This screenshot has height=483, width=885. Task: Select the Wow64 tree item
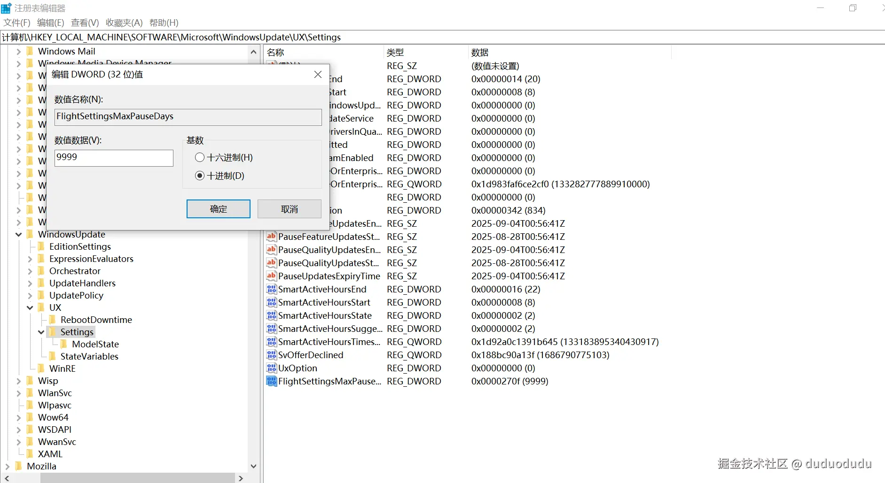(53, 417)
